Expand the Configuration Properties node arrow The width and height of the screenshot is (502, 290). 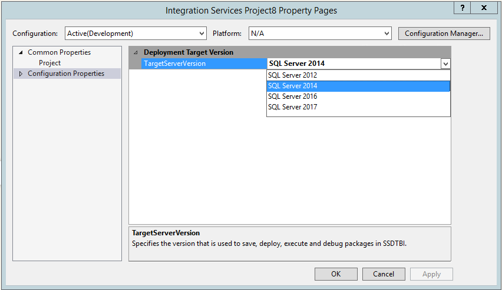pyautogui.click(x=21, y=74)
